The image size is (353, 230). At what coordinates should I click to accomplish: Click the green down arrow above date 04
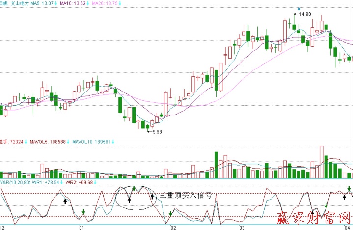349,189
